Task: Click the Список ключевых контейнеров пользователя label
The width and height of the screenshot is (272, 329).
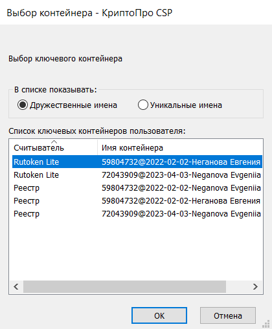Action: pyautogui.click(x=97, y=131)
